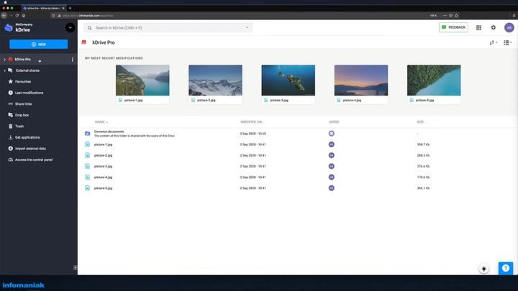The width and height of the screenshot is (518, 291).
Task: Open kDrive Pro three-dot options menu
Action: [72, 59]
